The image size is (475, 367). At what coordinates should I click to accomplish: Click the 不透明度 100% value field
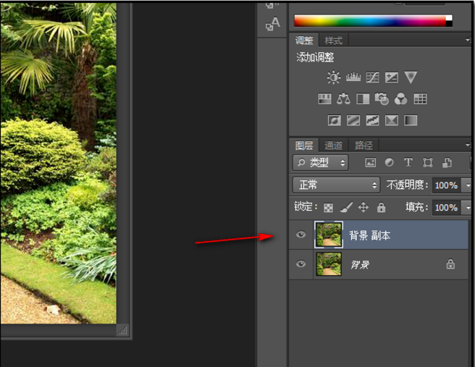[446, 185]
